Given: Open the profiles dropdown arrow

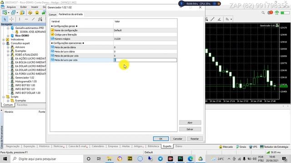Looking at the screenshot, I should click(17, 13).
